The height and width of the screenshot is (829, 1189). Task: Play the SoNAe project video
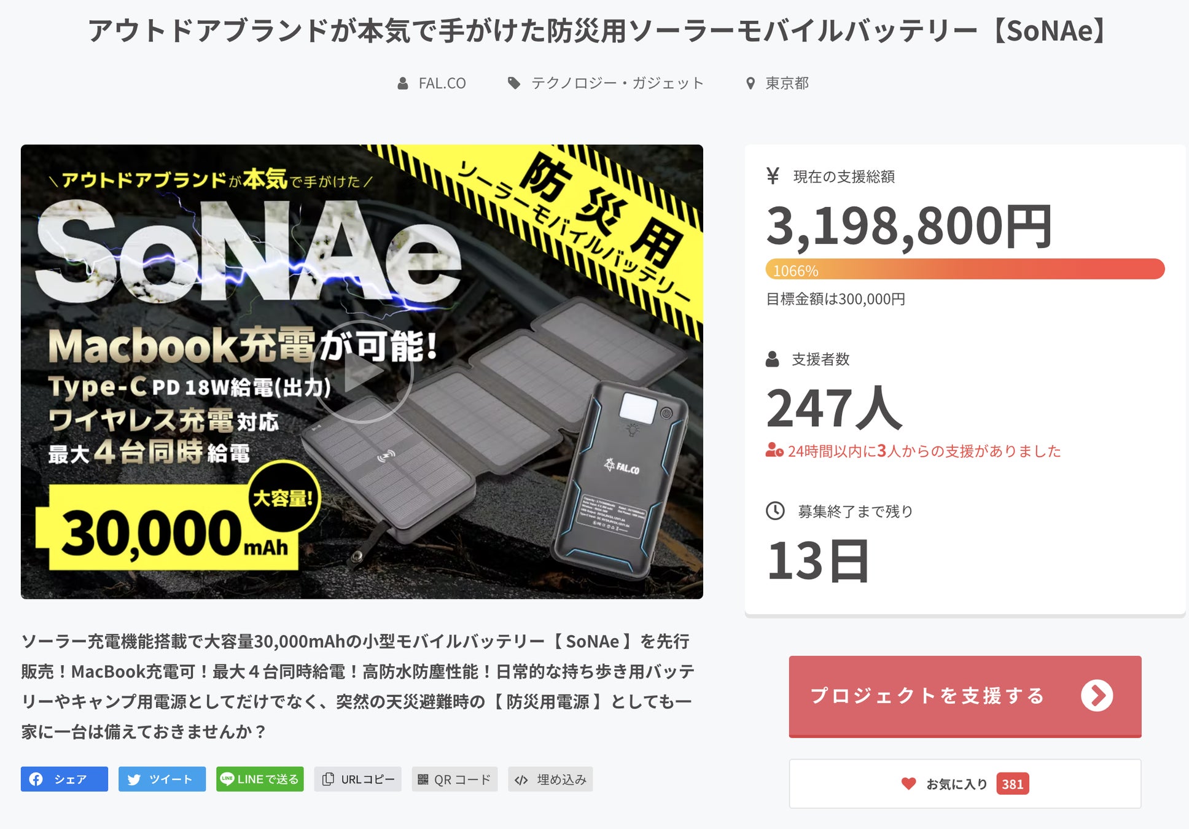click(362, 372)
